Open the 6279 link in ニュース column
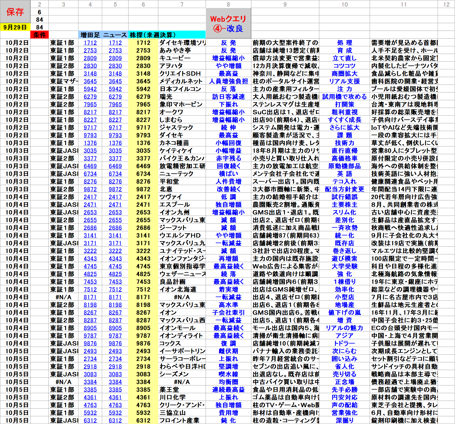Viewport: 455px width, 424px height. tap(115, 97)
